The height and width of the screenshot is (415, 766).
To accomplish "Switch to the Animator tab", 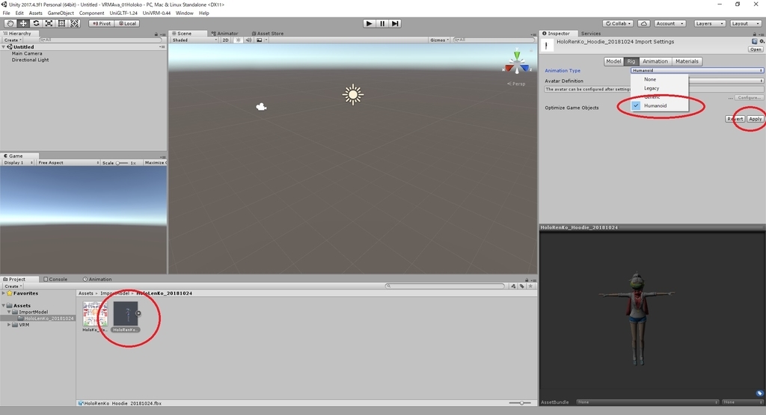I will pos(224,33).
